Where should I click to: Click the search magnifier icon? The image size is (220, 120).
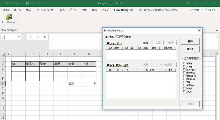140,10
